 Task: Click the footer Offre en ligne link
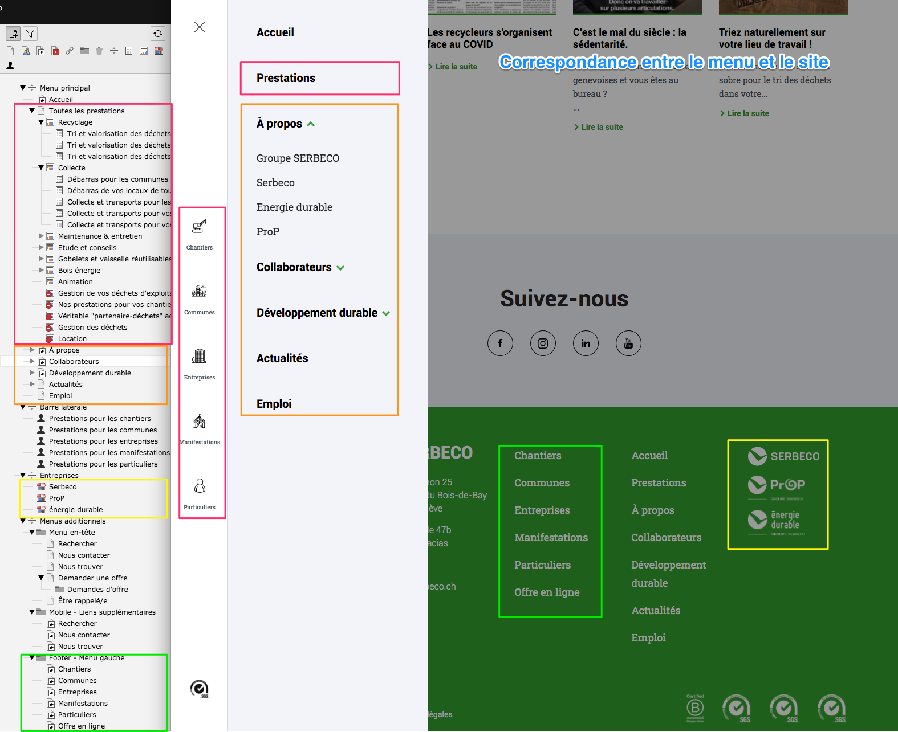[546, 592]
